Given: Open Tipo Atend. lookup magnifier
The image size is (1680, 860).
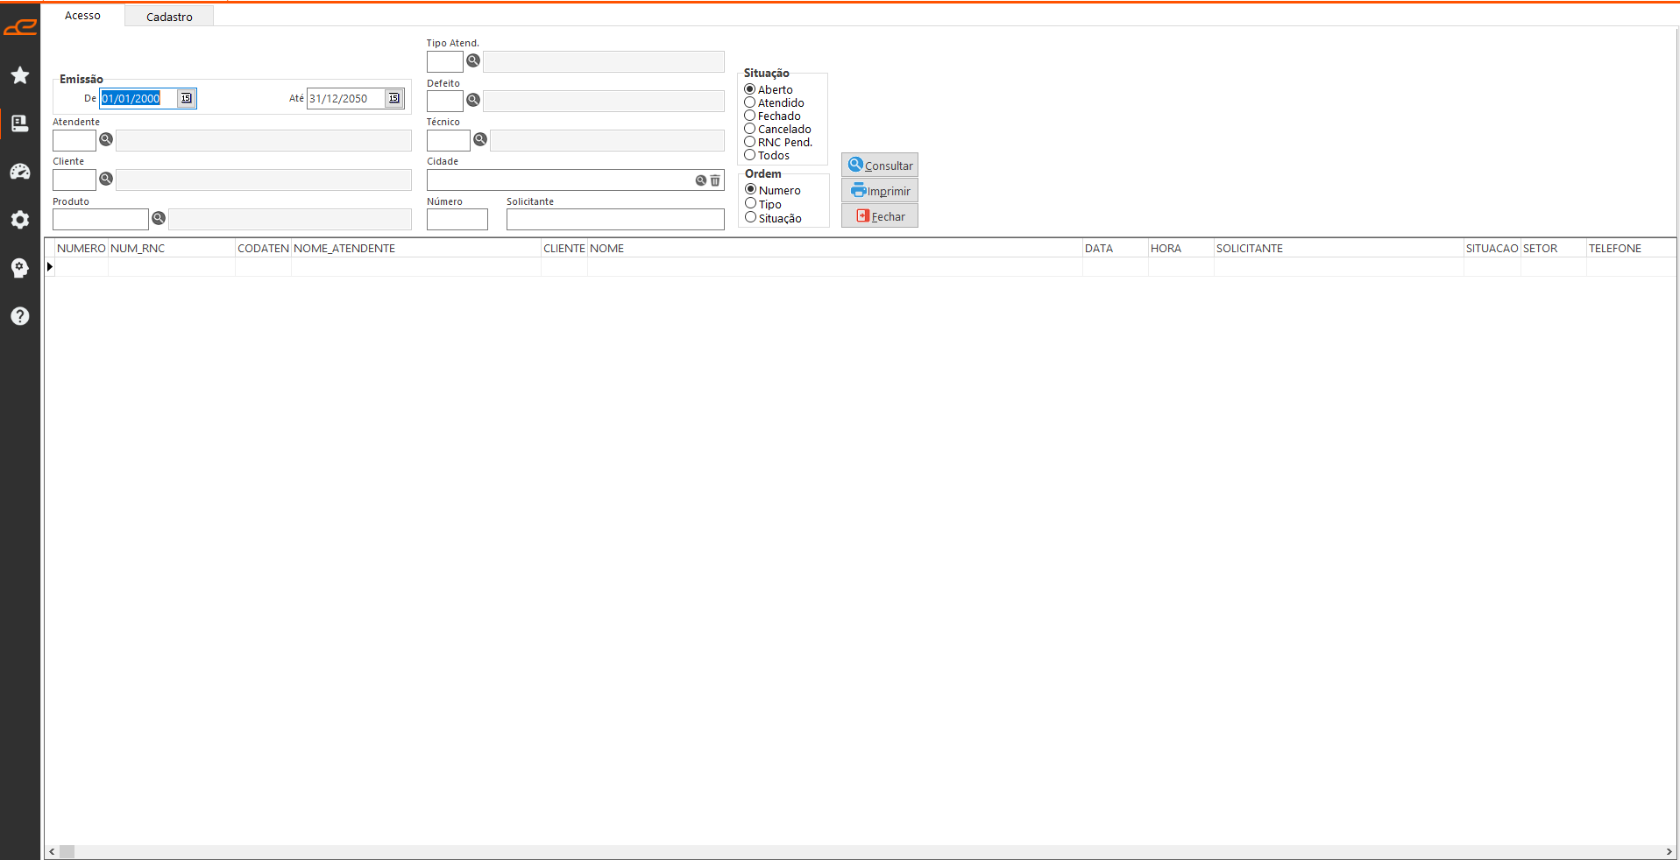Looking at the screenshot, I should click(473, 60).
